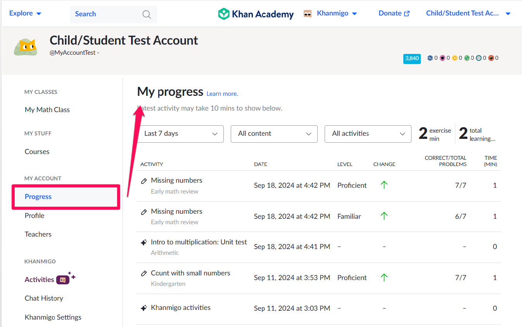Click the Change column header
Image resolution: width=522 pixels, height=327 pixels.
coord(384,164)
